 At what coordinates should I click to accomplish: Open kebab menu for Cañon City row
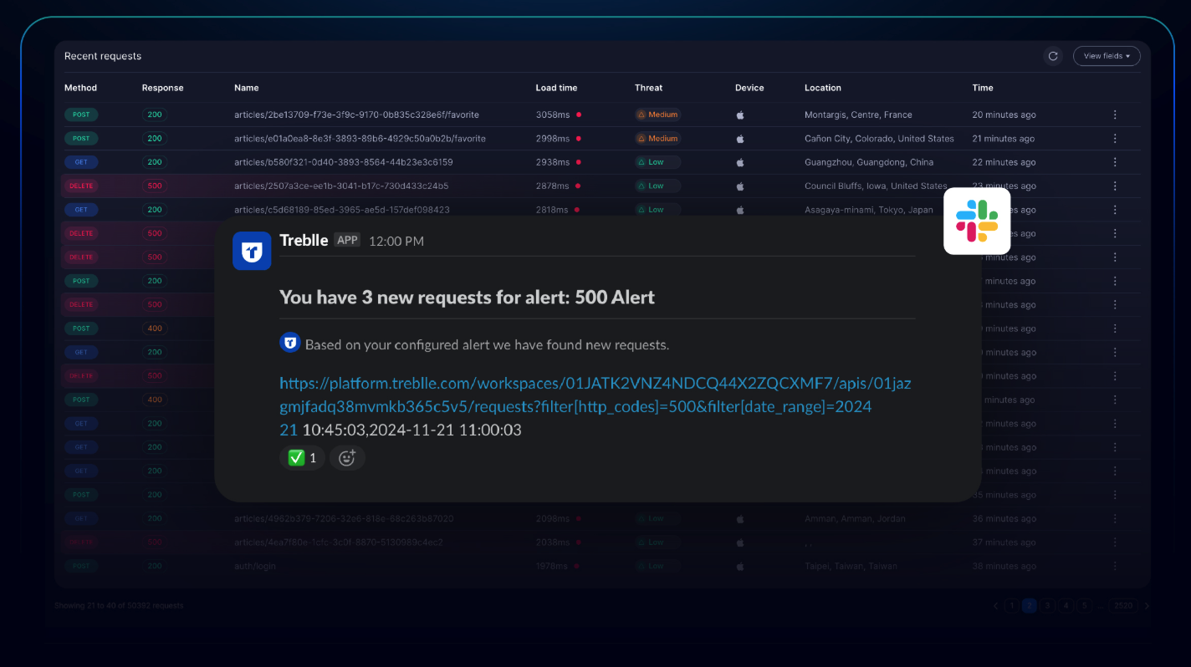pos(1114,139)
